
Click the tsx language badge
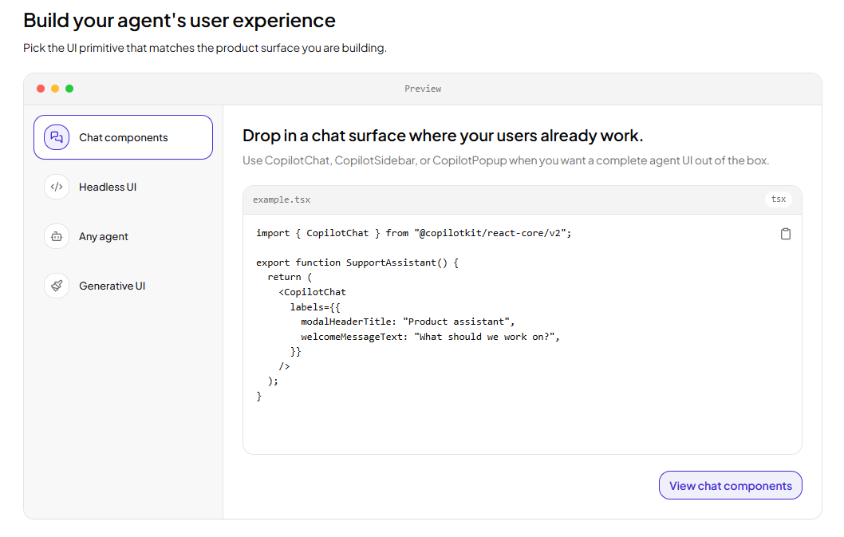pyautogui.click(x=779, y=199)
